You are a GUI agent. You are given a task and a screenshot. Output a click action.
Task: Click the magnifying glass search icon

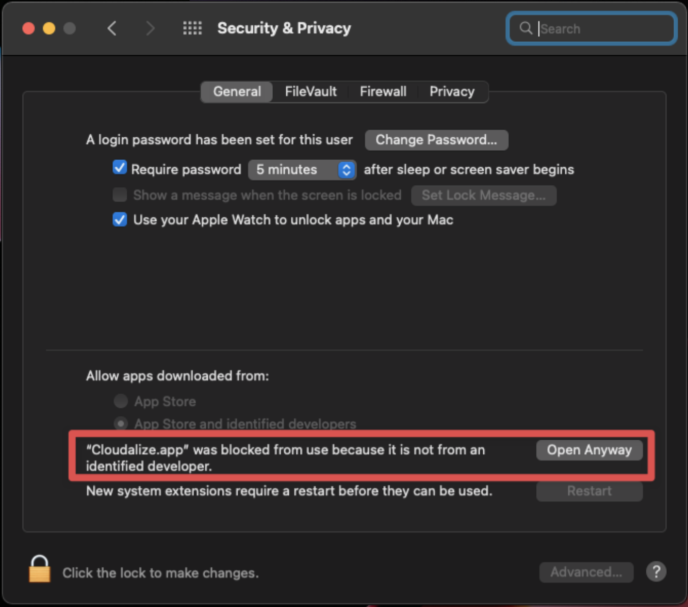(526, 28)
